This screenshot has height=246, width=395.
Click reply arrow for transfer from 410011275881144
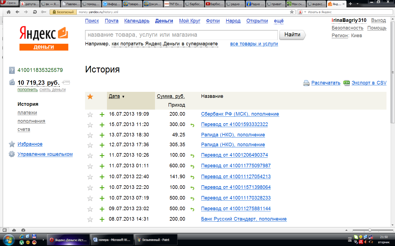[x=192, y=209]
